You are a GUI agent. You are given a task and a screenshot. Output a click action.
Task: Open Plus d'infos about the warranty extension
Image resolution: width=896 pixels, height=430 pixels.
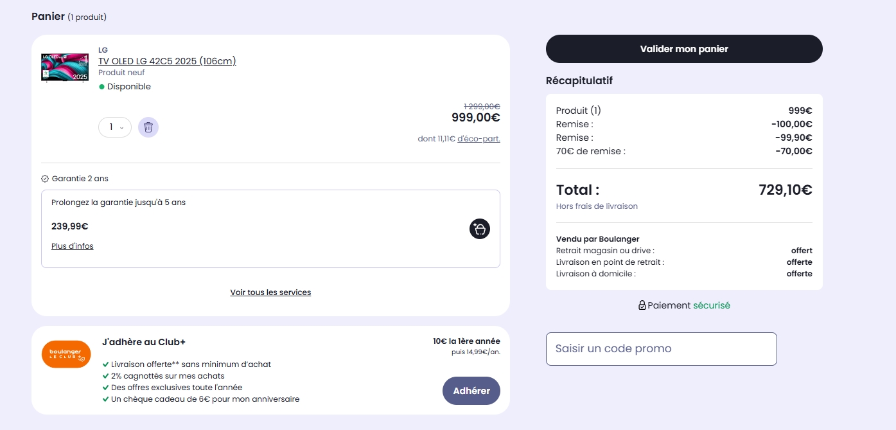[73, 246]
